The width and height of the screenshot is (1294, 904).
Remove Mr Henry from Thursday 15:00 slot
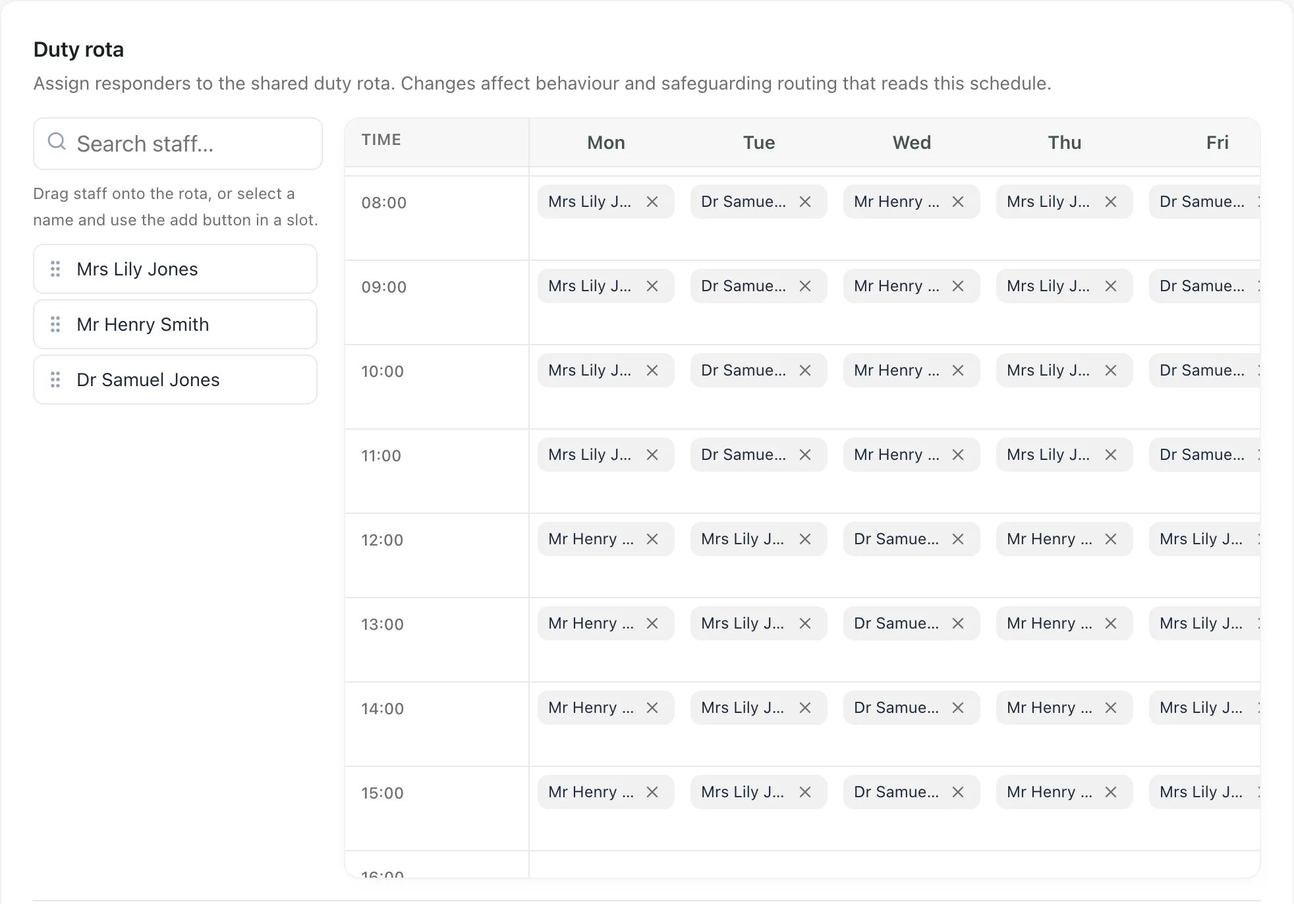(1111, 792)
